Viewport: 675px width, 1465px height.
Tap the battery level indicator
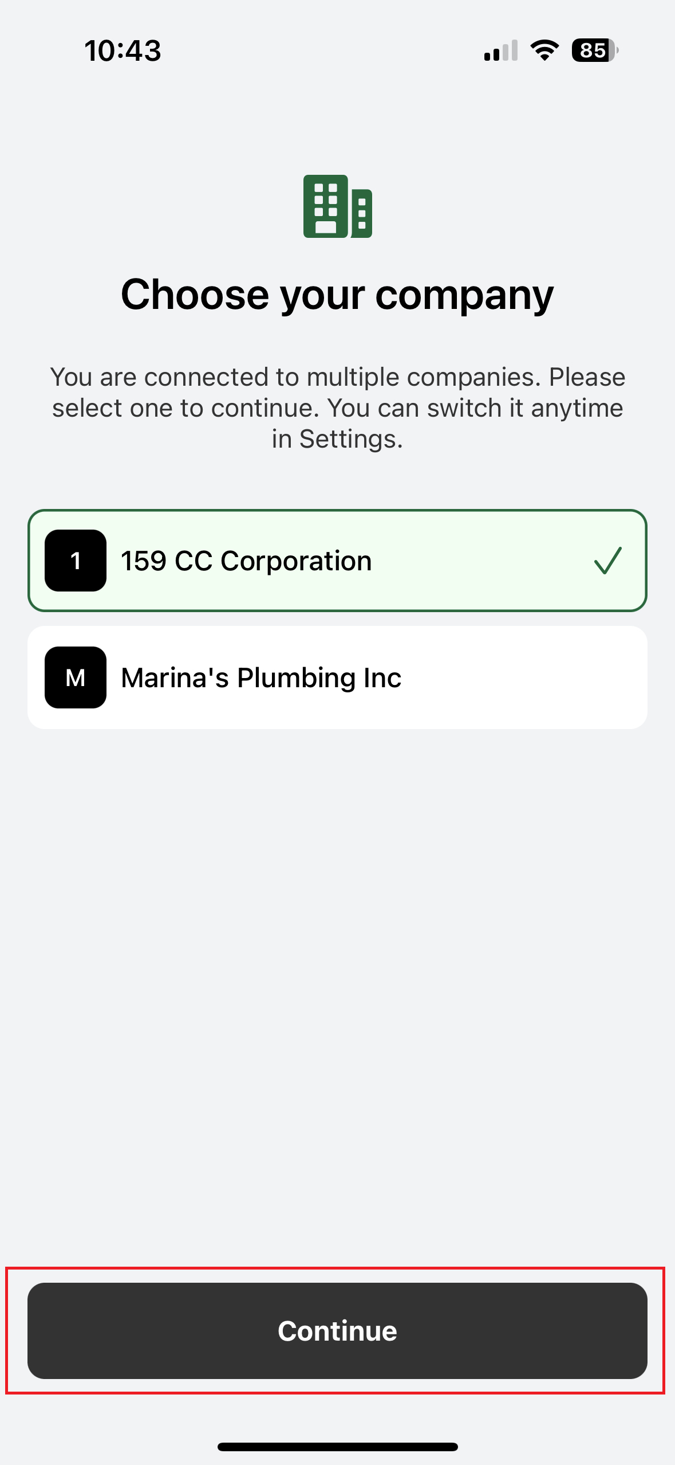tap(594, 50)
